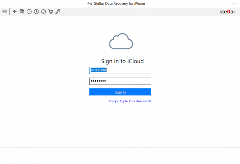Open the hamburger menu

(5, 12)
